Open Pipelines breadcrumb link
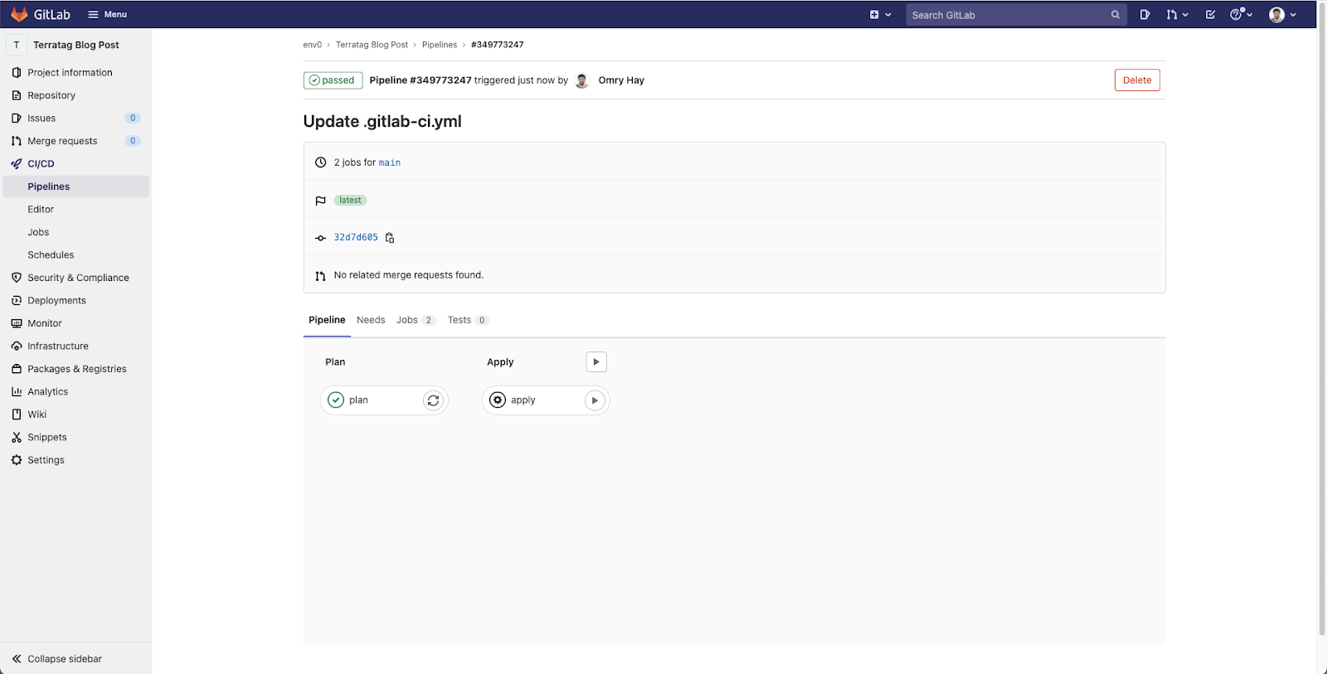This screenshot has height=674, width=1327. 440,45
